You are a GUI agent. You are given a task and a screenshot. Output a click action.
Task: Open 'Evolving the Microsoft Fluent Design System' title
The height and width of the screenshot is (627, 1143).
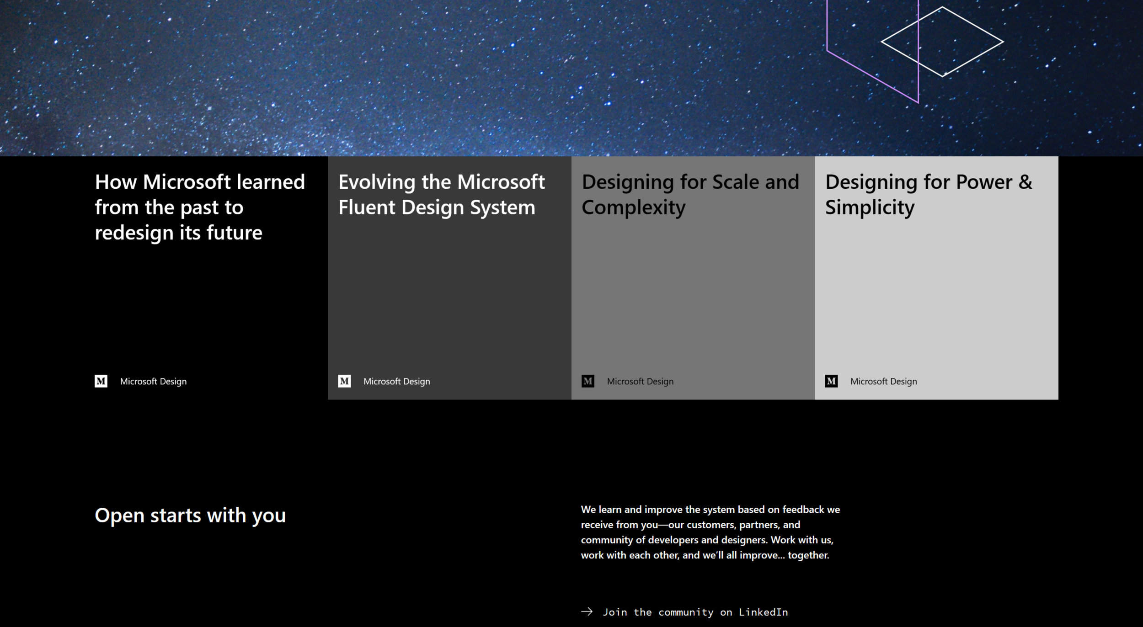click(x=442, y=194)
